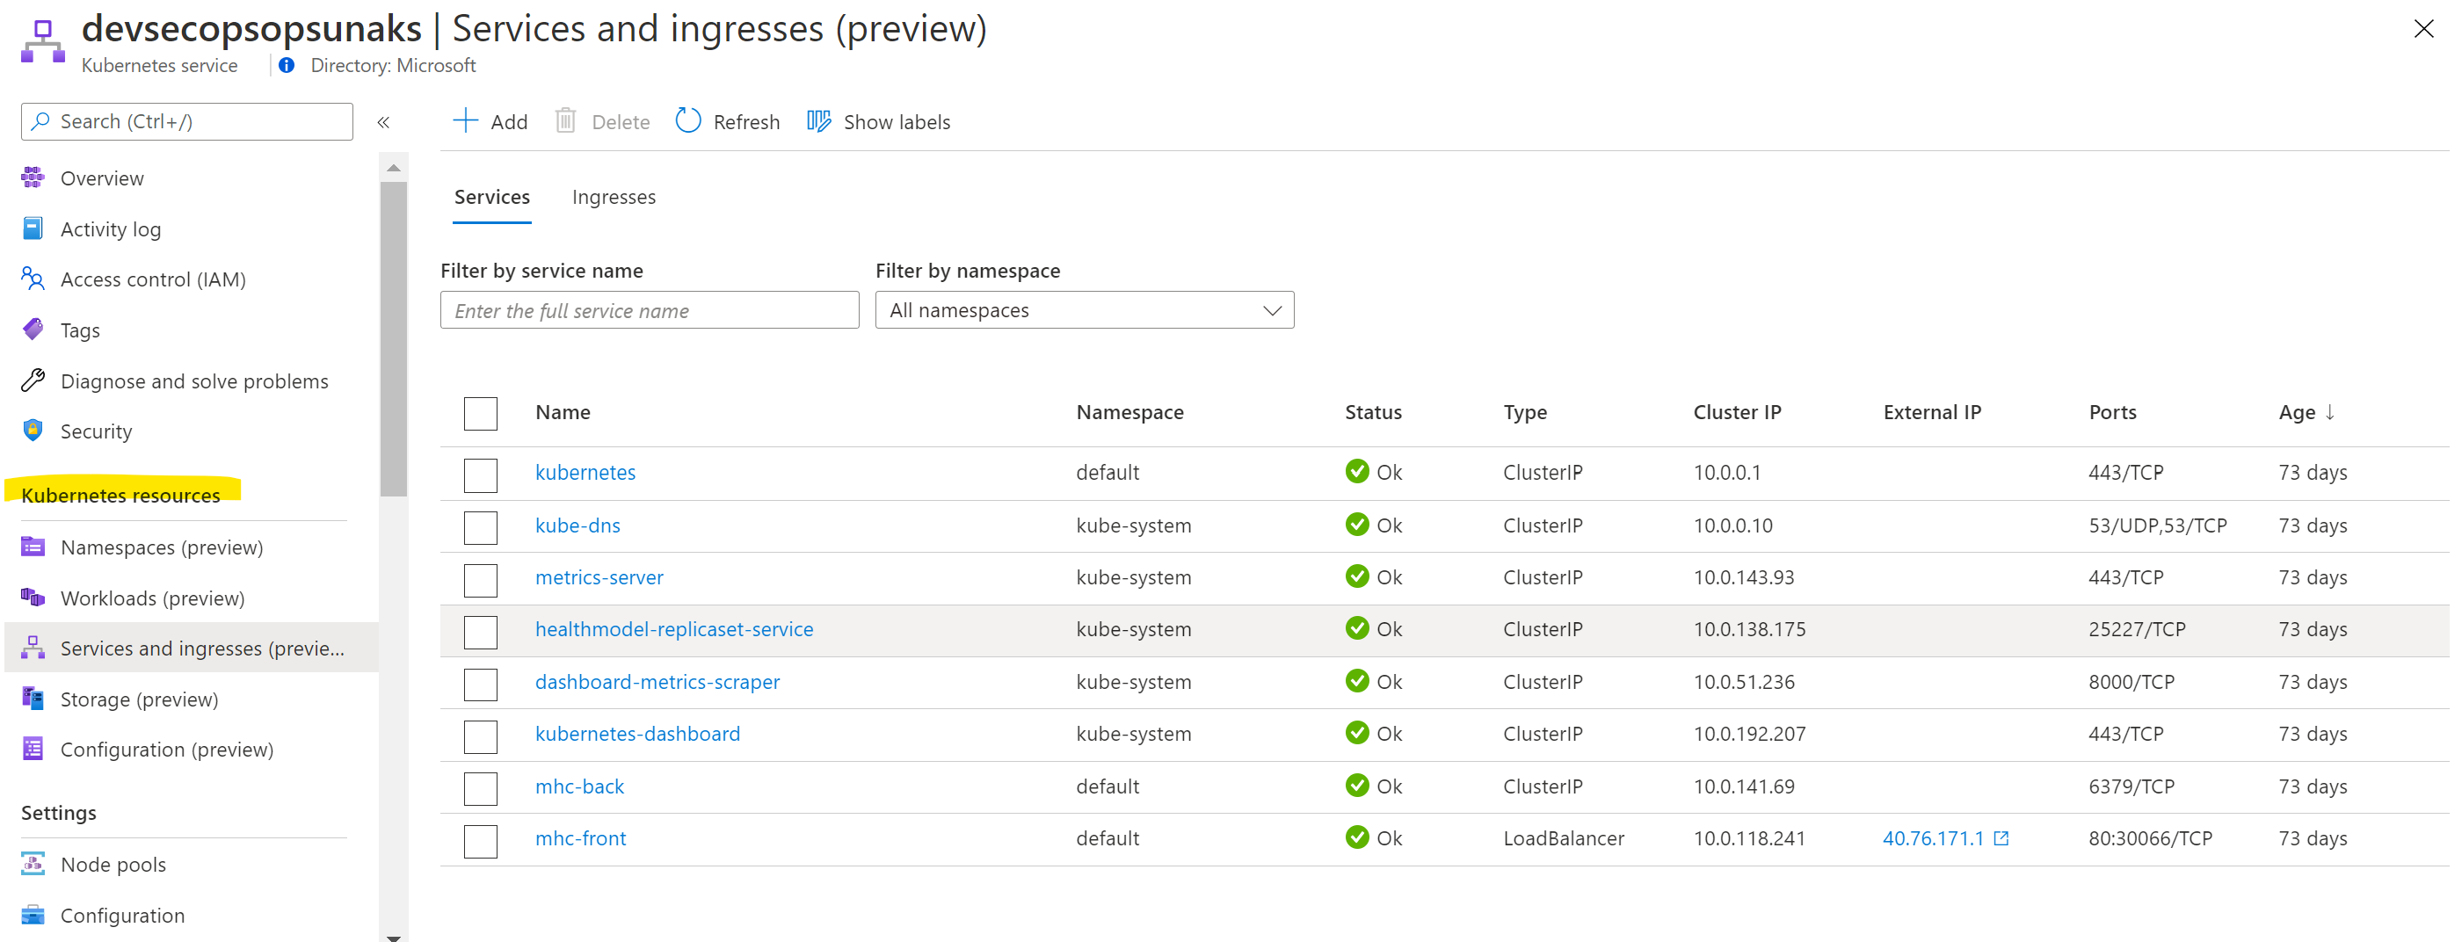
Task: Check the healthmodel-replicaset-service row checkbox
Action: (481, 632)
